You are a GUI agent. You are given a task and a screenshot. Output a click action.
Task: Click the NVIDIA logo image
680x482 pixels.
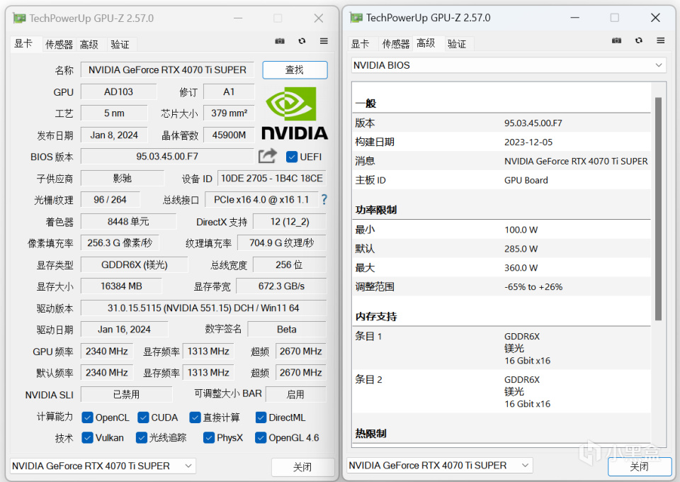coord(295,113)
